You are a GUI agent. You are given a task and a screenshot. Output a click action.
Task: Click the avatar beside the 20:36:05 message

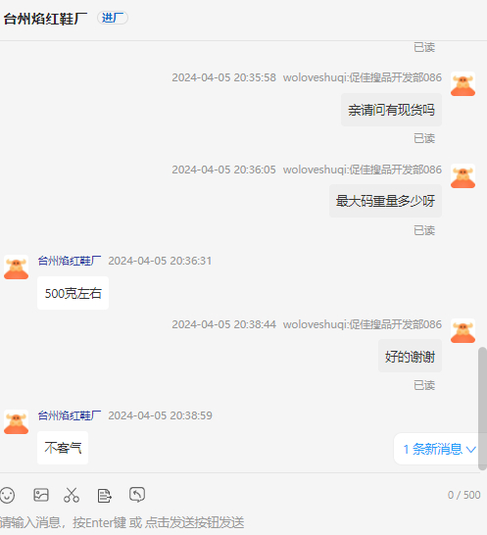click(x=463, y=176)
